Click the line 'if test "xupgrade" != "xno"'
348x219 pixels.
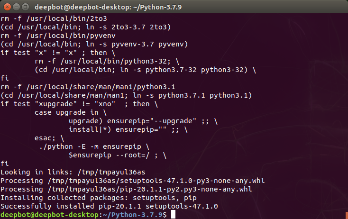pyautogui.click(x=79, y=104)
